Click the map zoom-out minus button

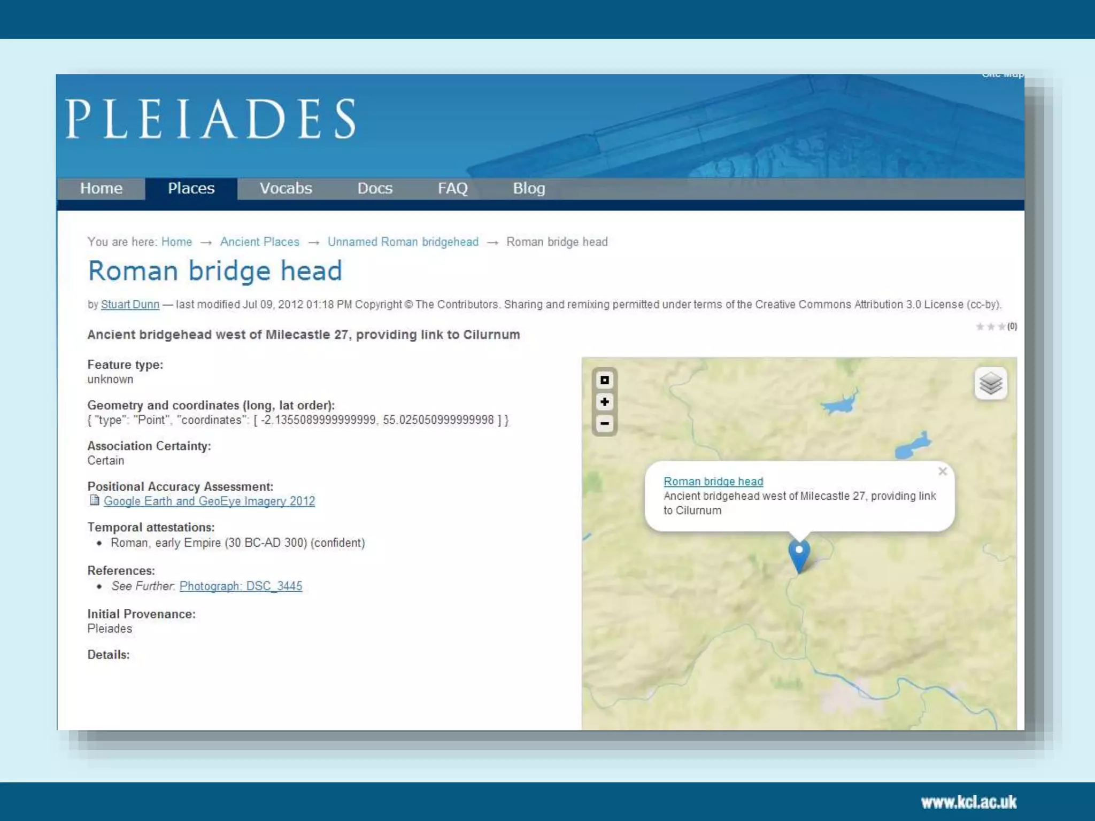point(605,424)
